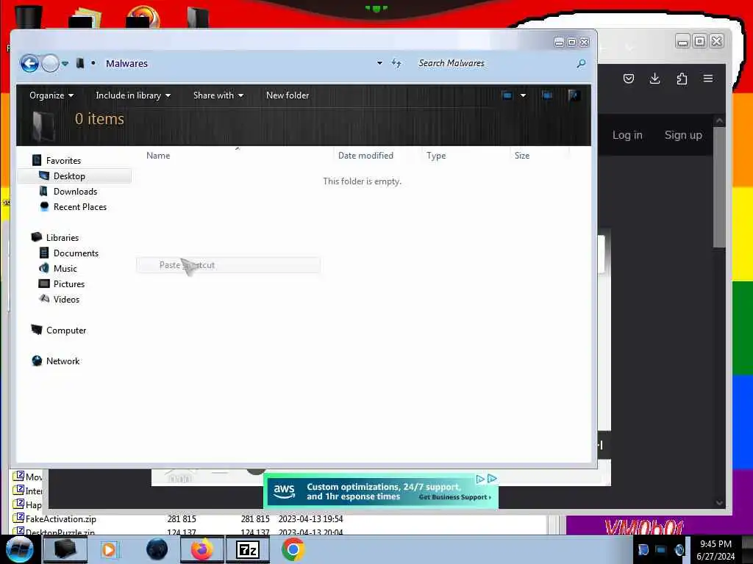Open the Documents library

[x=76, y=253]
